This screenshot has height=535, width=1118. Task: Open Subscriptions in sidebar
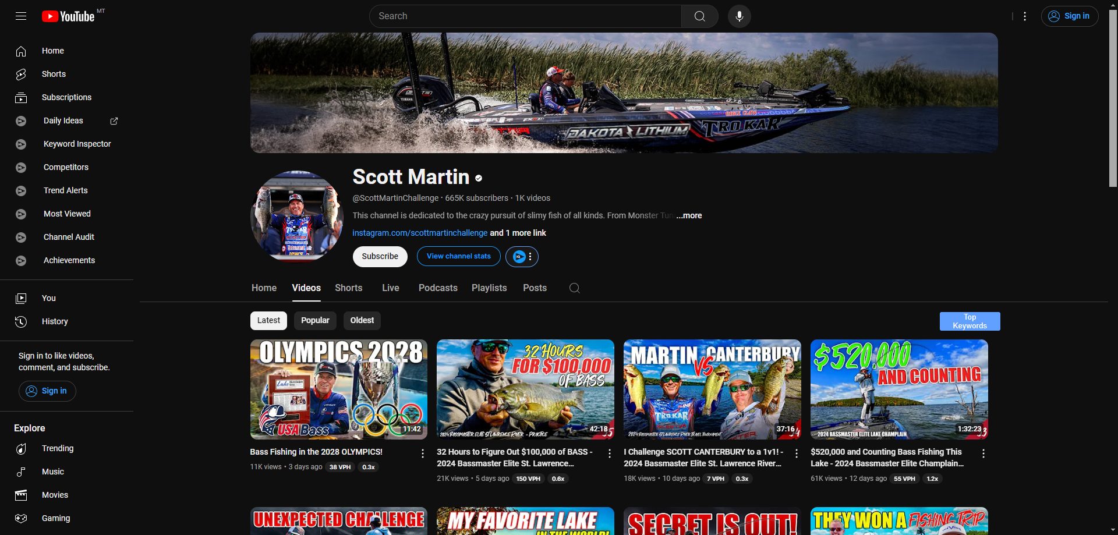[x=66, y=98]
